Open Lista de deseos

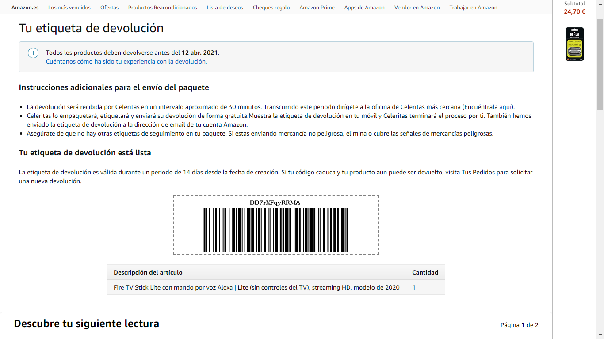(225, 8)
